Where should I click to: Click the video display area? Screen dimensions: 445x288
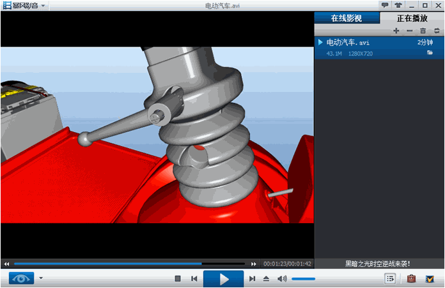[x=157, y=135]
